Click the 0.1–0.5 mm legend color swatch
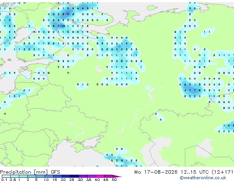 (x=6, y=176)
